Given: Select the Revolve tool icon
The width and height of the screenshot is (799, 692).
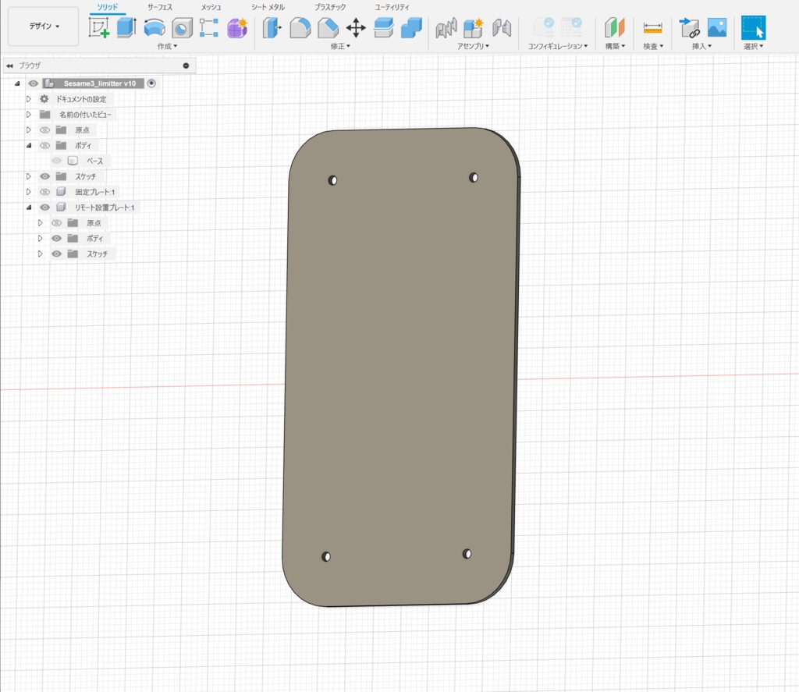Looking at the screenshot, I should [154, 28].
